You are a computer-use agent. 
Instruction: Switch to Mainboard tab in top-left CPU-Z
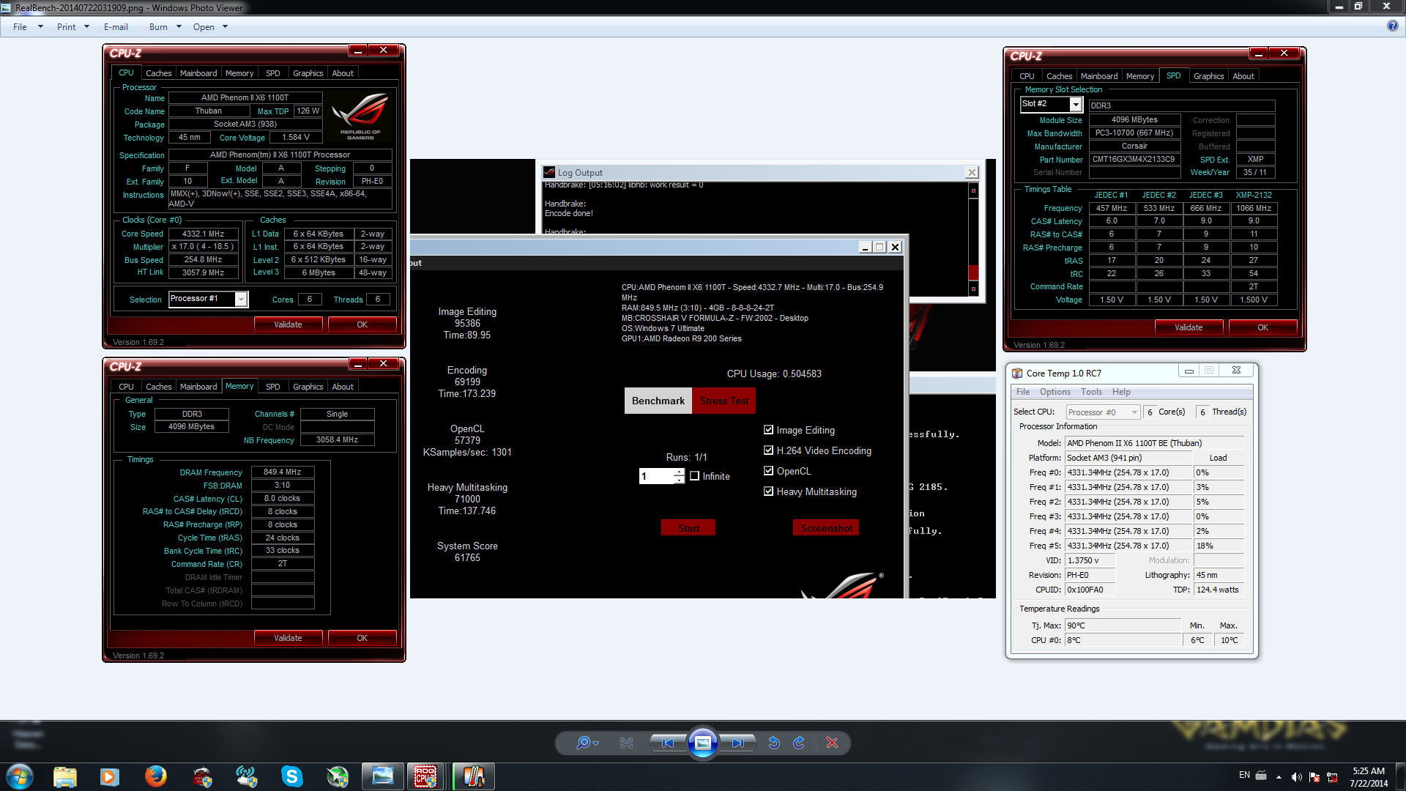pos(198,73)
